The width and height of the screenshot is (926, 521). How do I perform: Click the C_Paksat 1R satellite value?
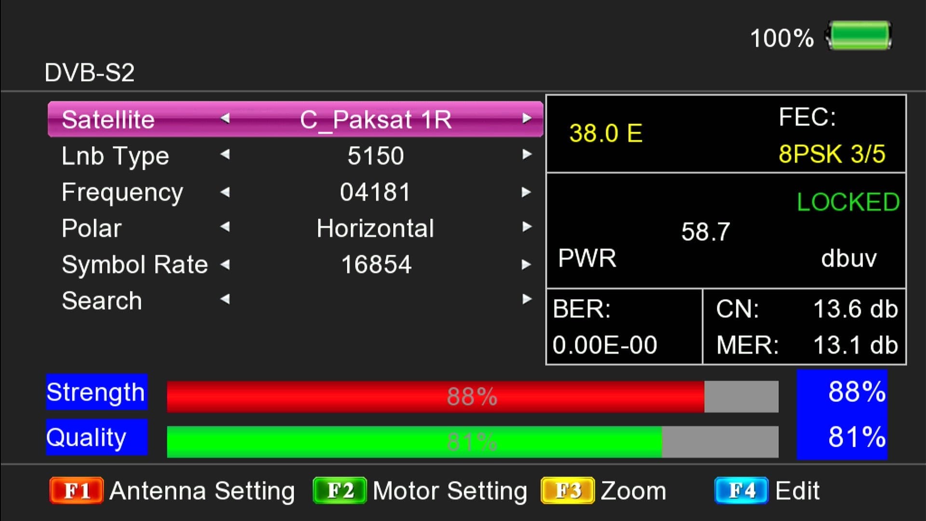pos(376,119)
